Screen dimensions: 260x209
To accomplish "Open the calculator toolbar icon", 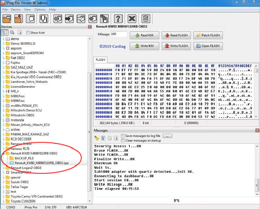I will click(x=146, y=19).
